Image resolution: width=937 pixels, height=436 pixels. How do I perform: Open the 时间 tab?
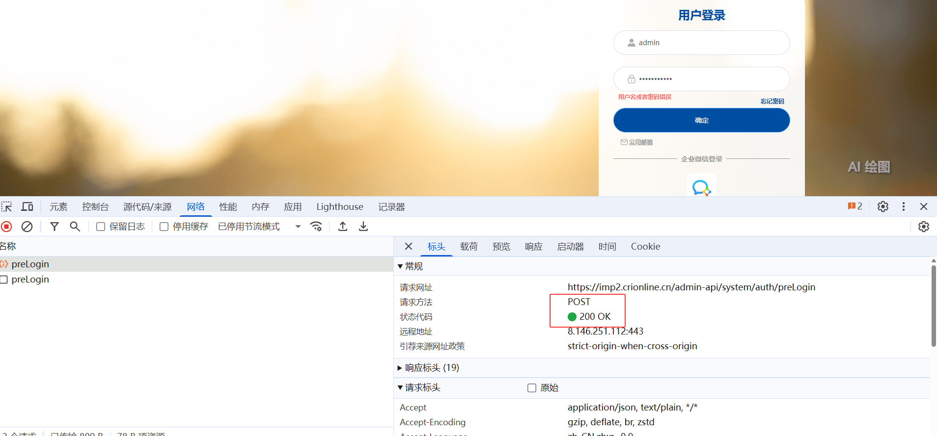607,247
